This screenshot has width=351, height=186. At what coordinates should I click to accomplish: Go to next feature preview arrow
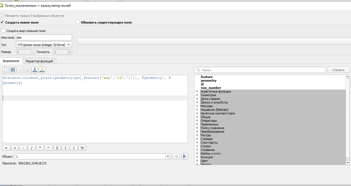[x=184, y=156]
